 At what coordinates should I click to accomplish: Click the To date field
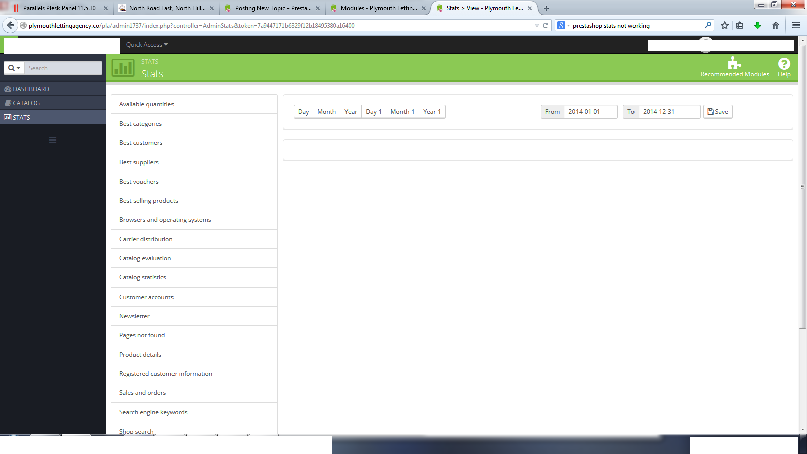(669, 111)
